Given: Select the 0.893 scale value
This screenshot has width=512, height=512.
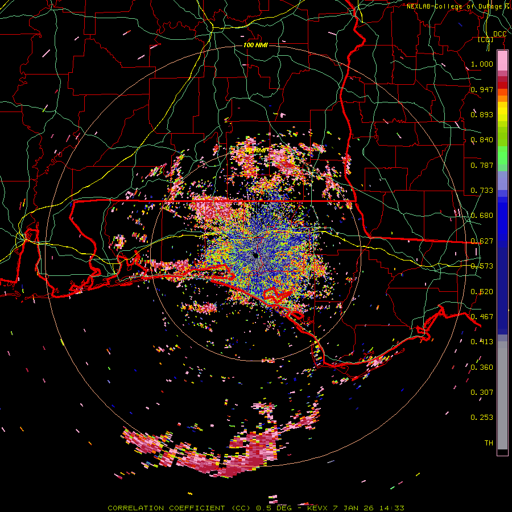Looking at the screenshot, I should coord(482,114).
